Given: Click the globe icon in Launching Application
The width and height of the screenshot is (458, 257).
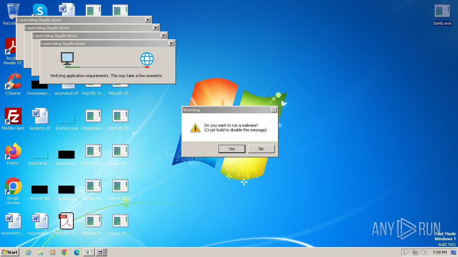Looking at the screenshot, I should [147, 59].
